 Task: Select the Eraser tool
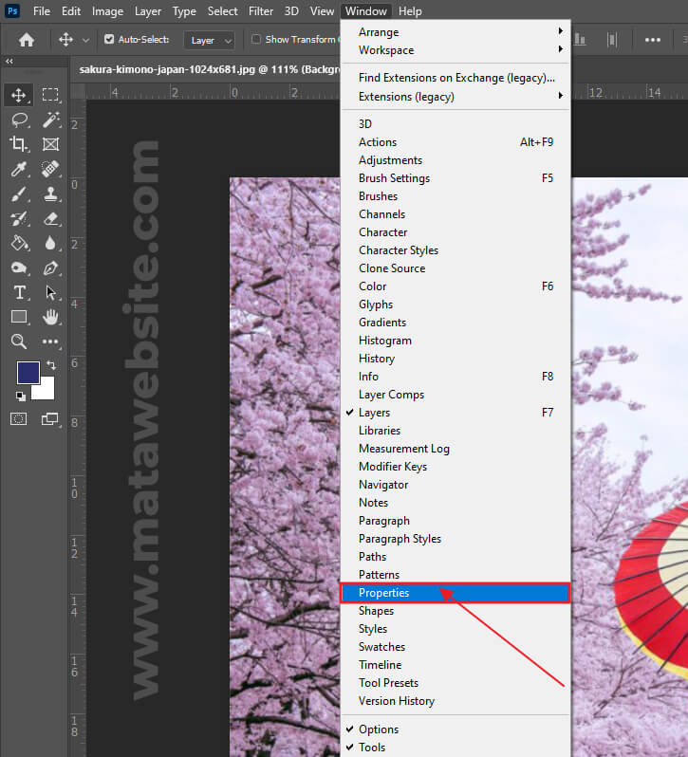pos(51,218)
